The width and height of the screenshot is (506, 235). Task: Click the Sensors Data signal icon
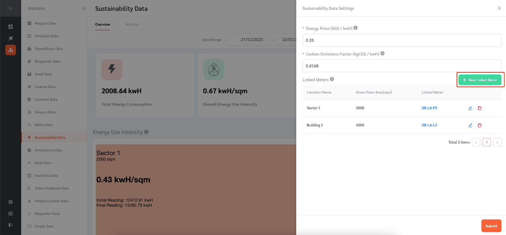click(29, 112)
